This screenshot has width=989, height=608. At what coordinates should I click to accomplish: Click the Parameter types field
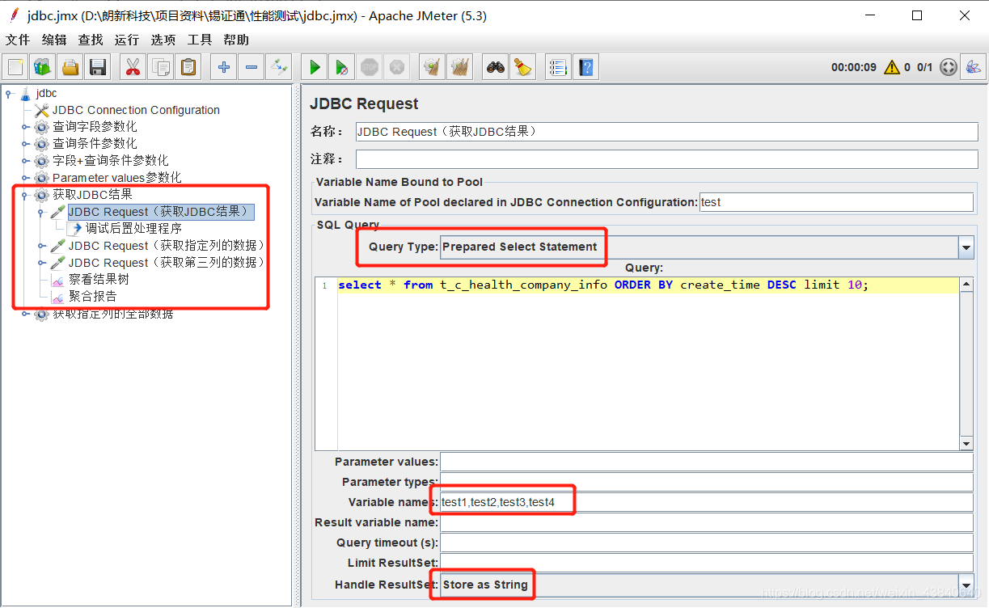[707, 482]
